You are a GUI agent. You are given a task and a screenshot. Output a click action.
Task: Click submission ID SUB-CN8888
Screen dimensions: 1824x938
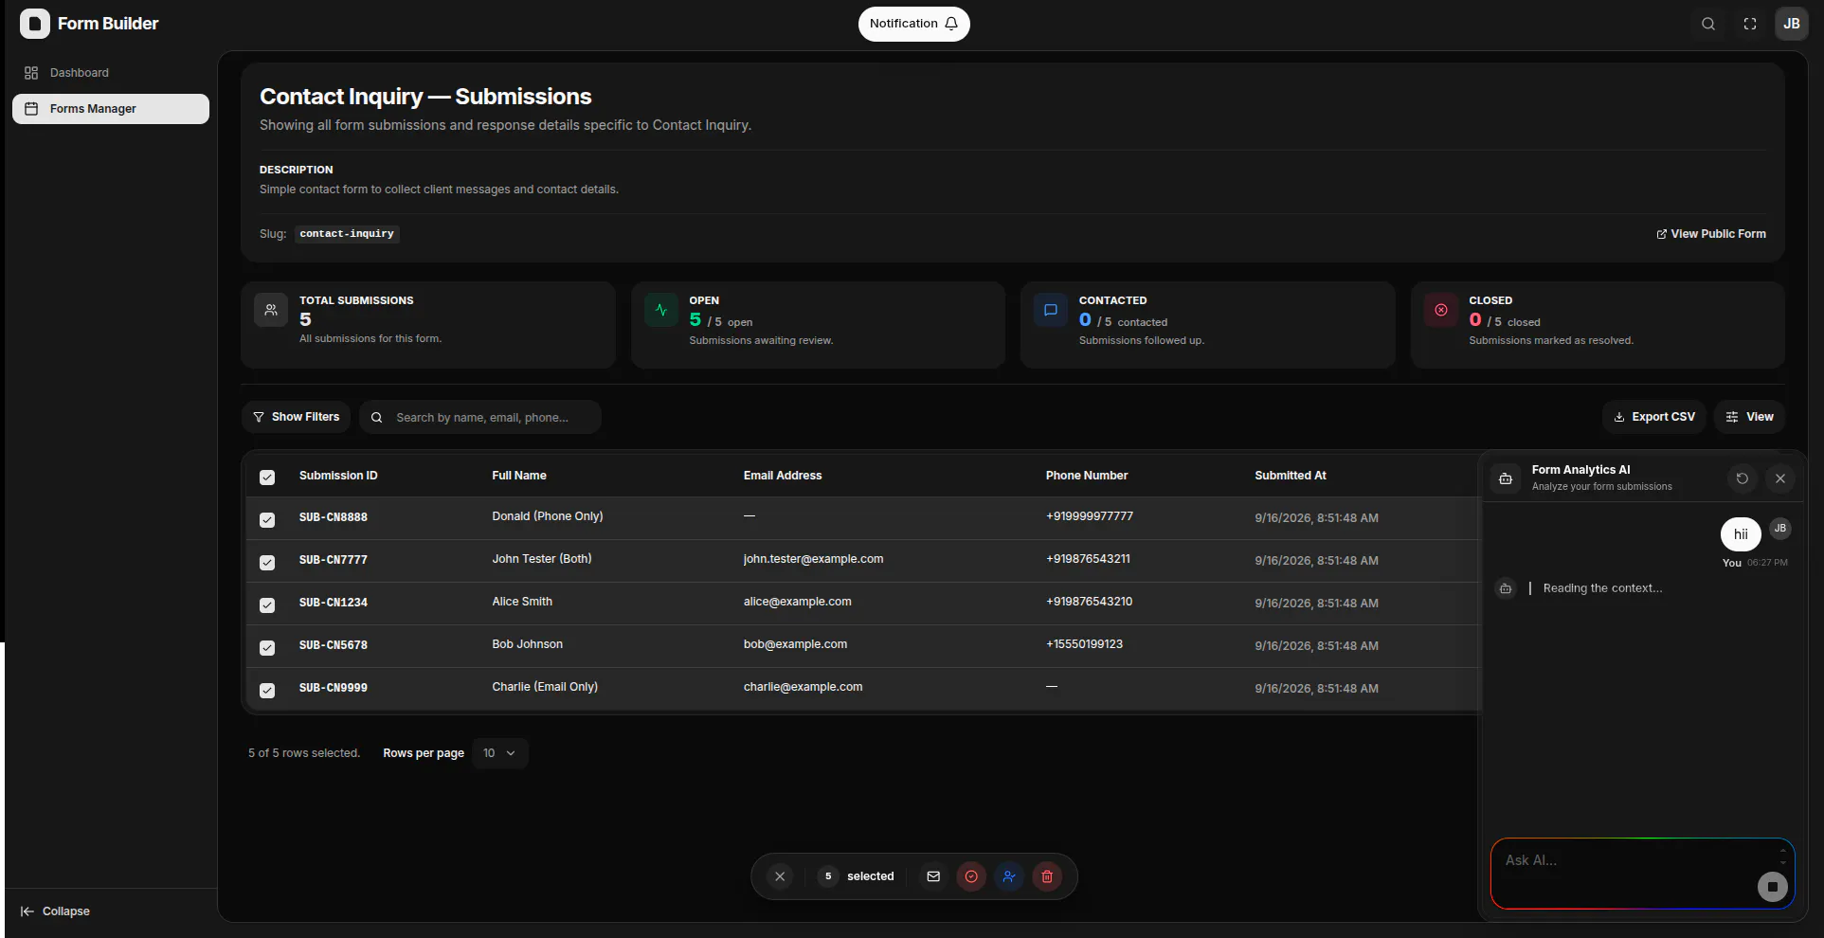click(334, 517)
